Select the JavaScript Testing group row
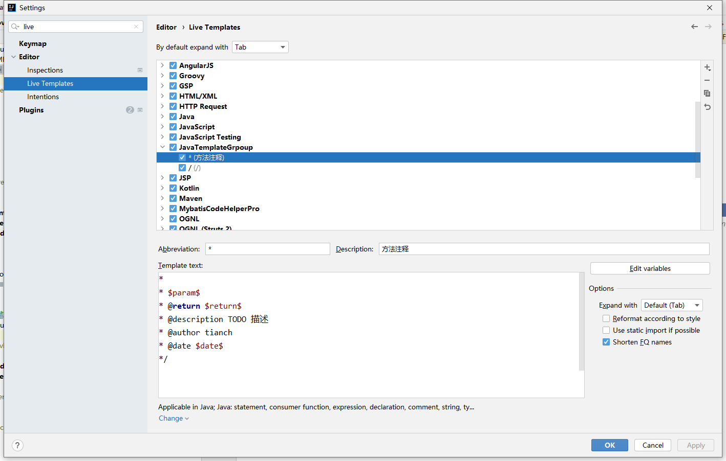 click(428, 137)
